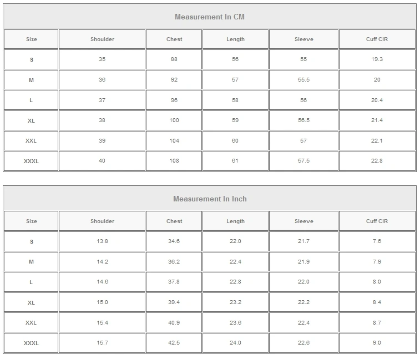The image size is (420, 359).
Task: Select the chest value 36.2 in Inch table
Action: coord(174,262)
